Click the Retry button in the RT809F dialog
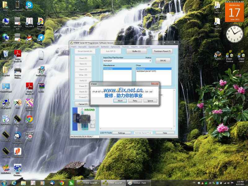The image size is (248, 186). point(135,101)
